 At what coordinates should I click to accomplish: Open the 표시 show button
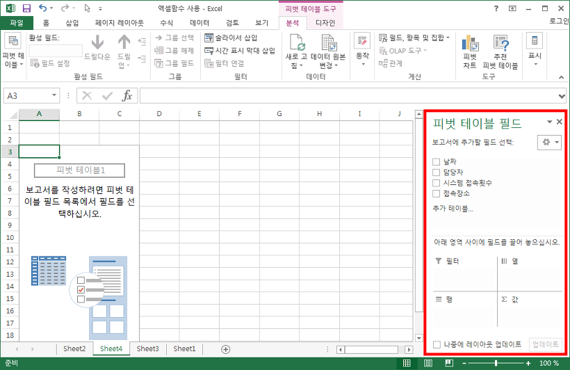pos(535,50)
